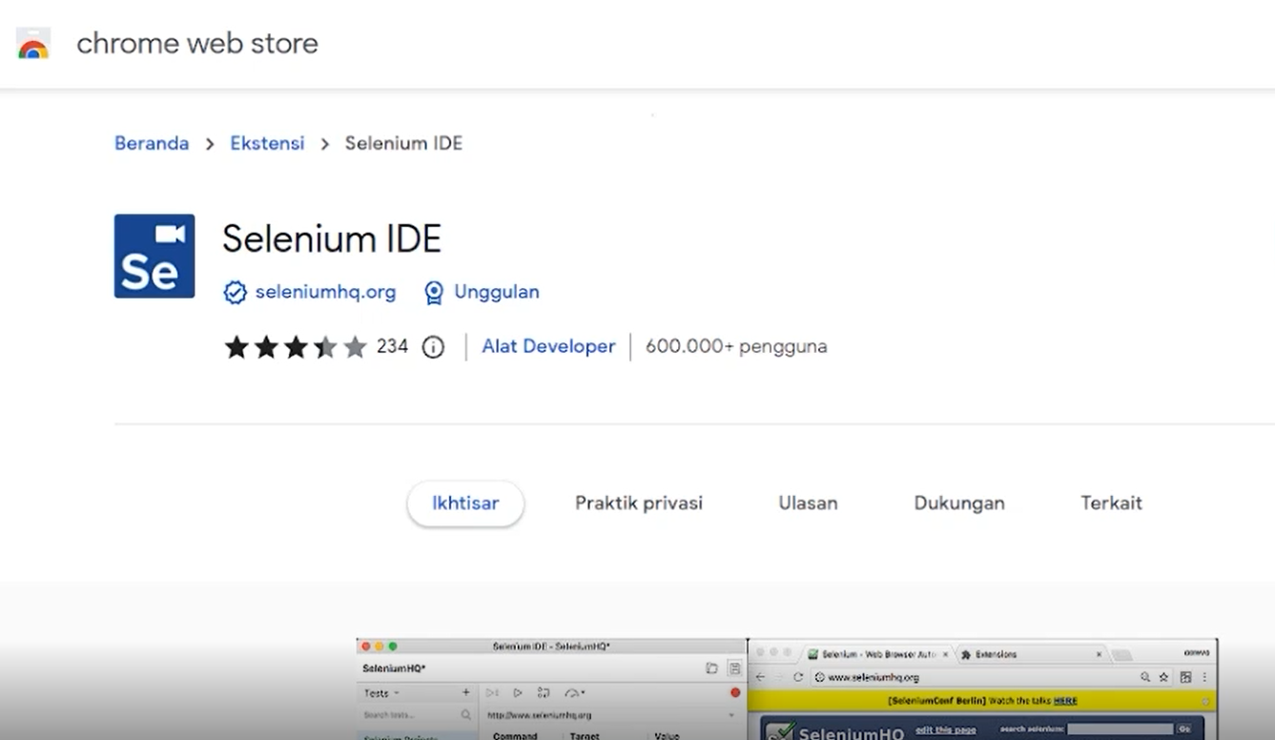Screen dimensions: 1275x740
Task: Click the star rating display
Action: tap(295, 347)
